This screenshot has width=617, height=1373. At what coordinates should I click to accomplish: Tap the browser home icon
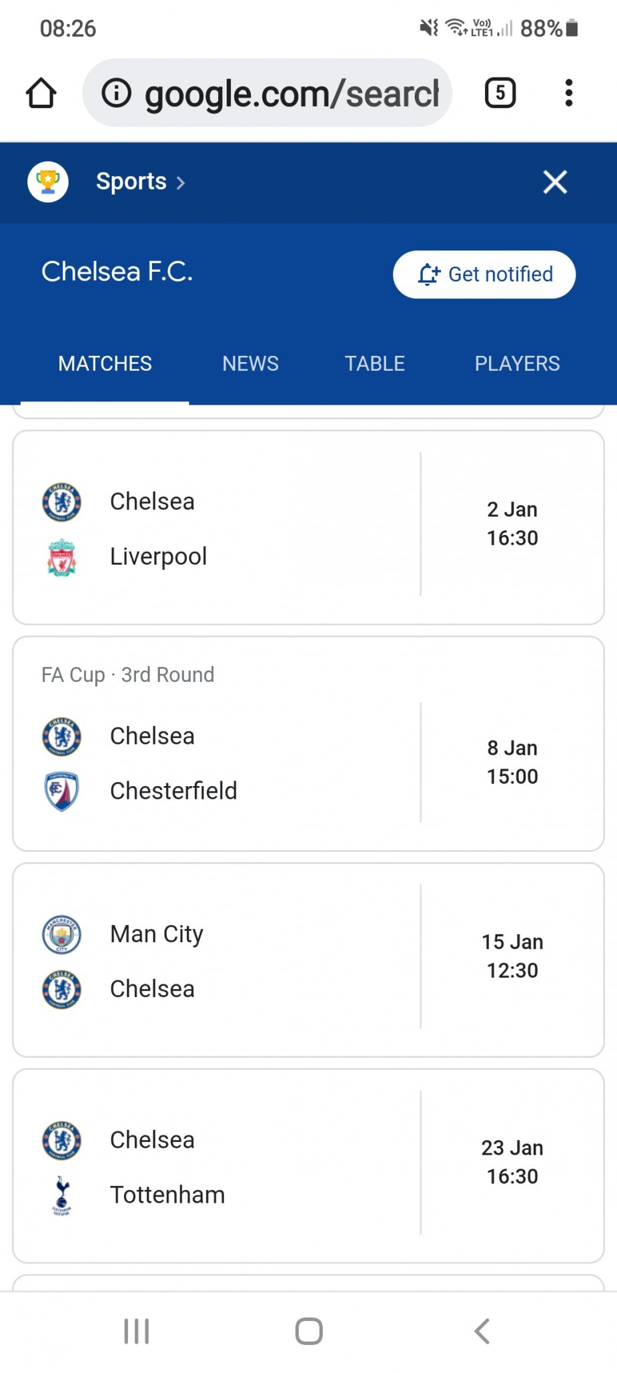pos(41,93)
